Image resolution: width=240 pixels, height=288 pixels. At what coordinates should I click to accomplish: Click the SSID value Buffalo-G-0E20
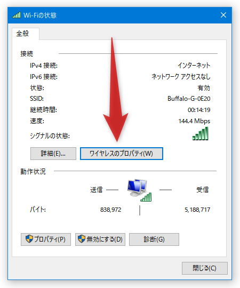(189, 99)
